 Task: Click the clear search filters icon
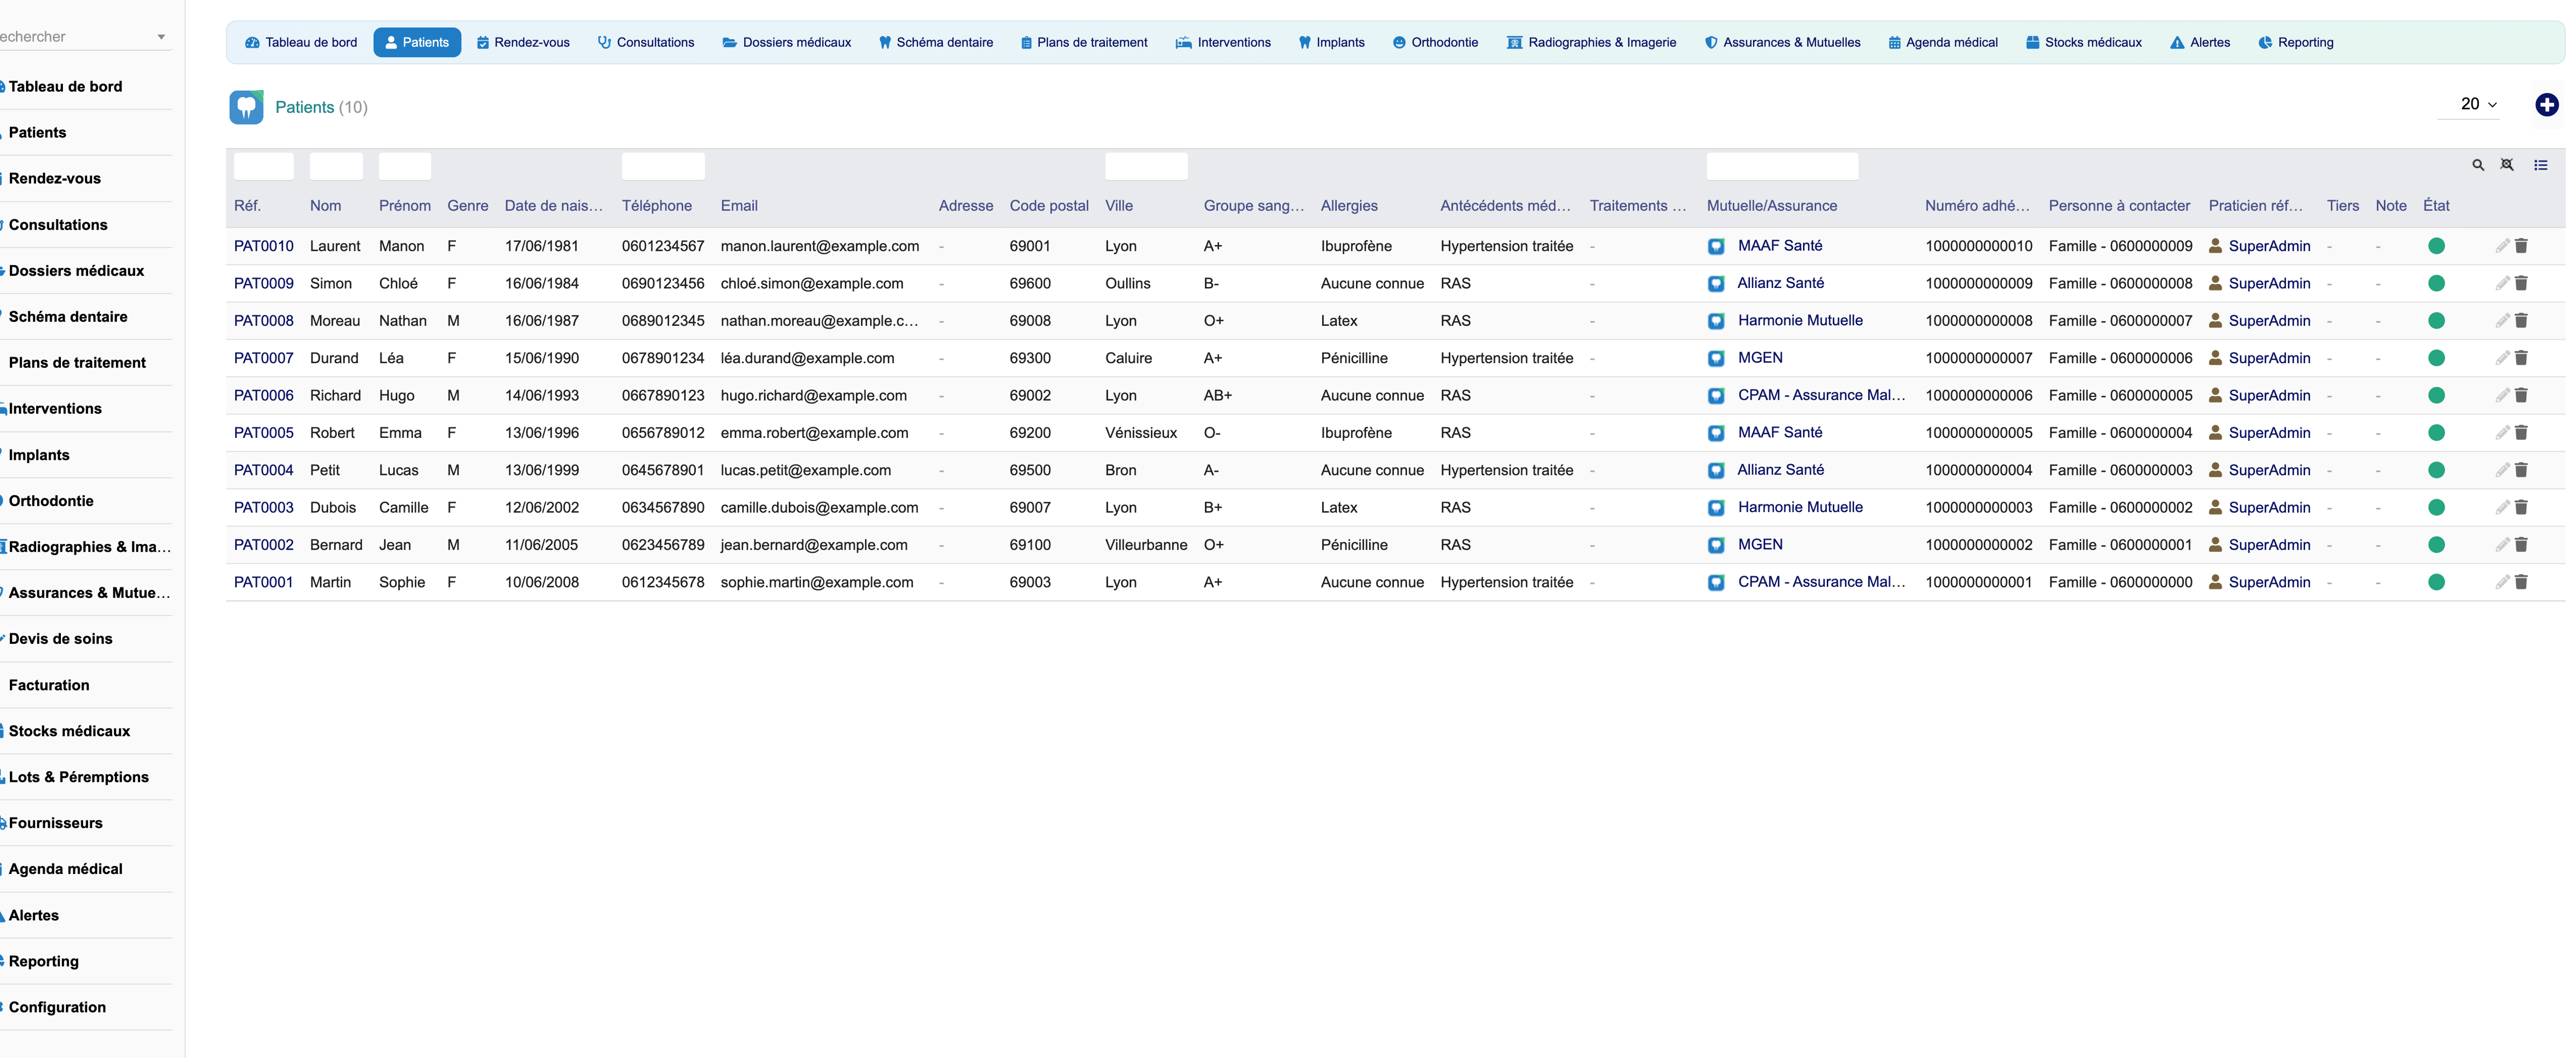pyautogui.click(x=2507, y=165)
